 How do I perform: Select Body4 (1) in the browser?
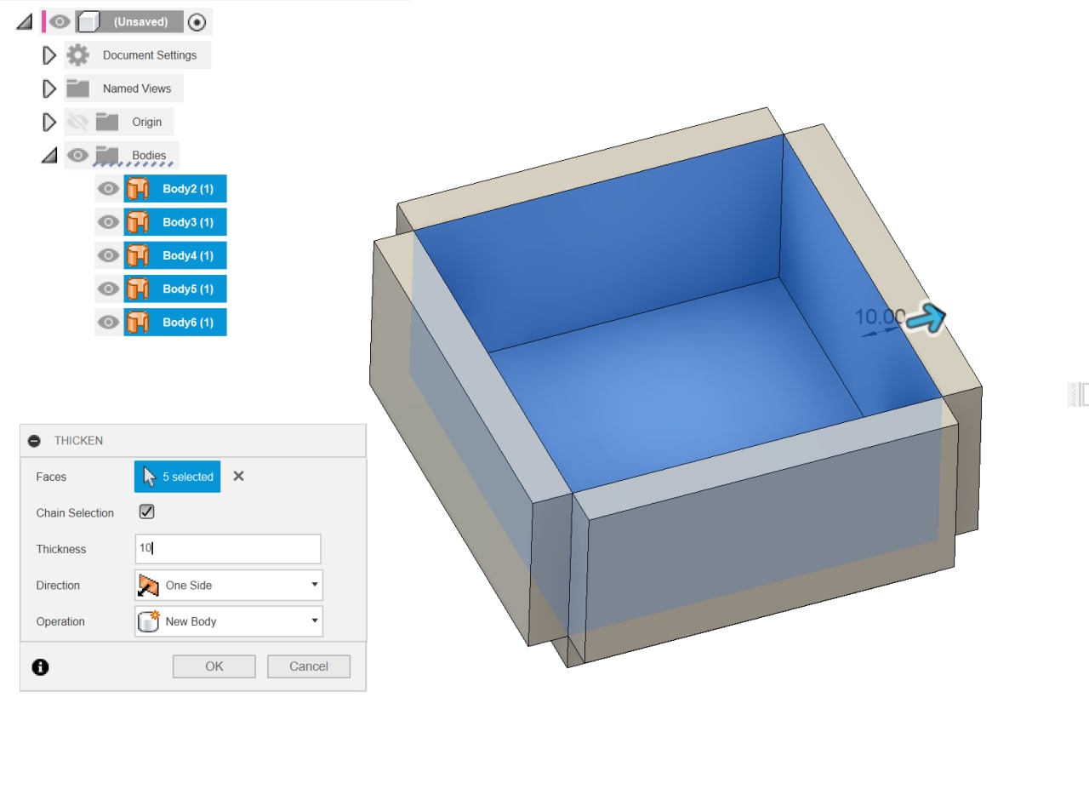pos(188,255)
